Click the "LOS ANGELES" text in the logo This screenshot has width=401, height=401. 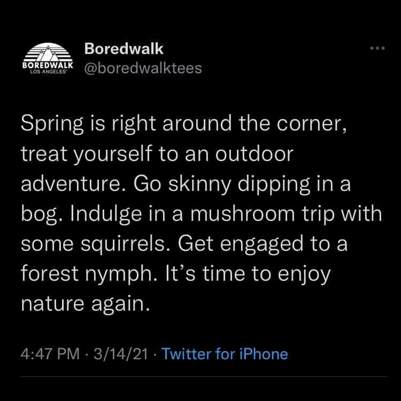tap(46, 72)
